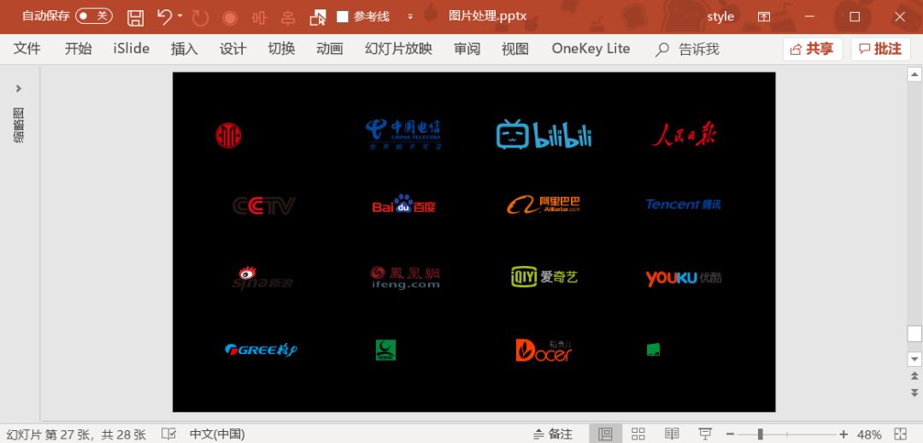Viewport: 923px width, 443px height.
Task: Select the small green icon right of the Docer logo
Action: 653,349
